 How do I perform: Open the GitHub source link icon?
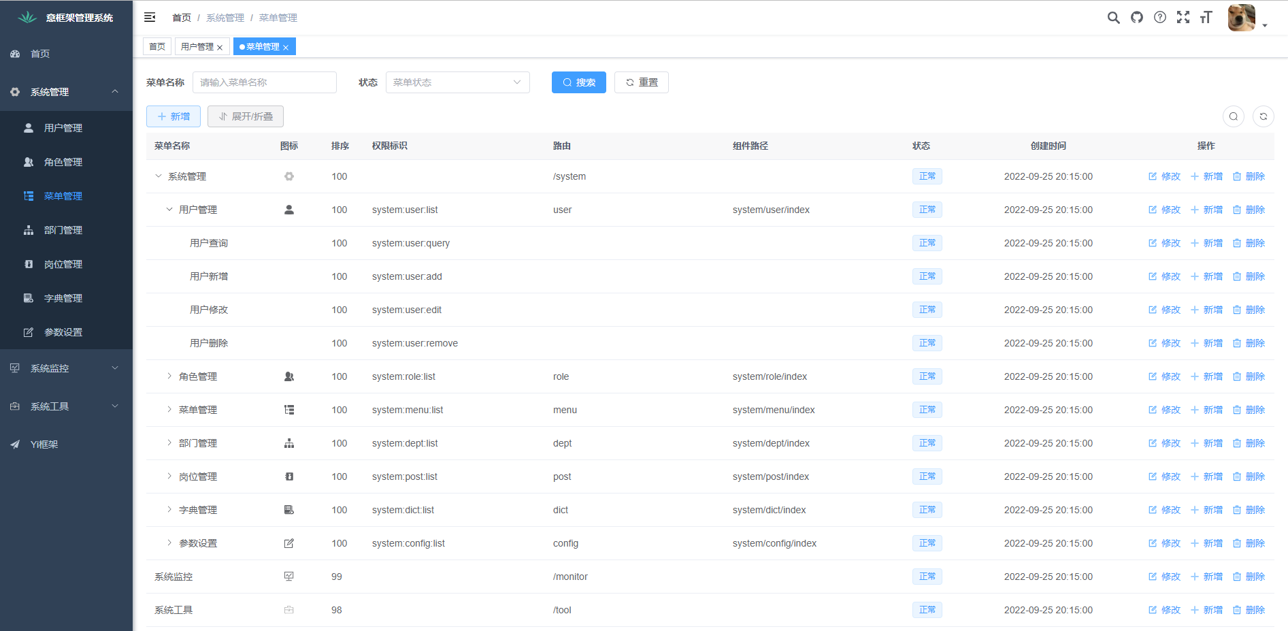(x=1137, y=18)
